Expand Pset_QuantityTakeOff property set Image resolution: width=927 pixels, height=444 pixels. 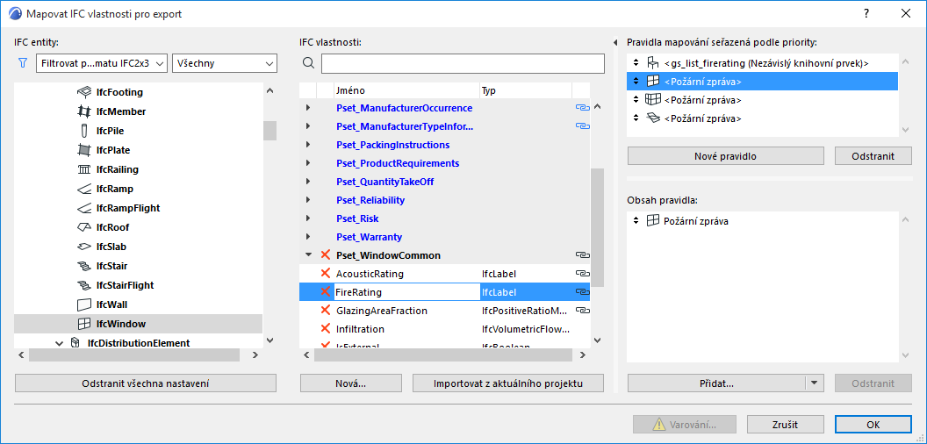pyautogui.click(x=308, y=182)
